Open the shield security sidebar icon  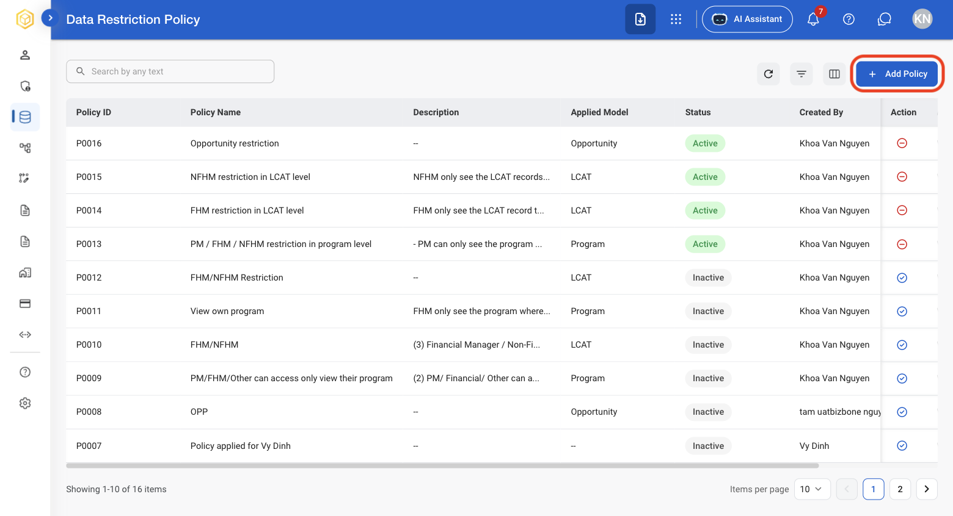[x=25, y=86]
